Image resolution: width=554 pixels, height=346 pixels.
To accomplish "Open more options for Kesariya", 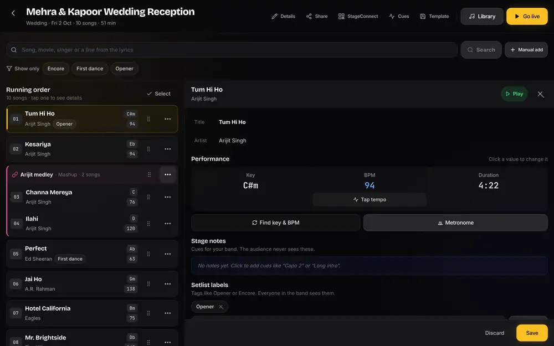I will [x=167, y=149].
